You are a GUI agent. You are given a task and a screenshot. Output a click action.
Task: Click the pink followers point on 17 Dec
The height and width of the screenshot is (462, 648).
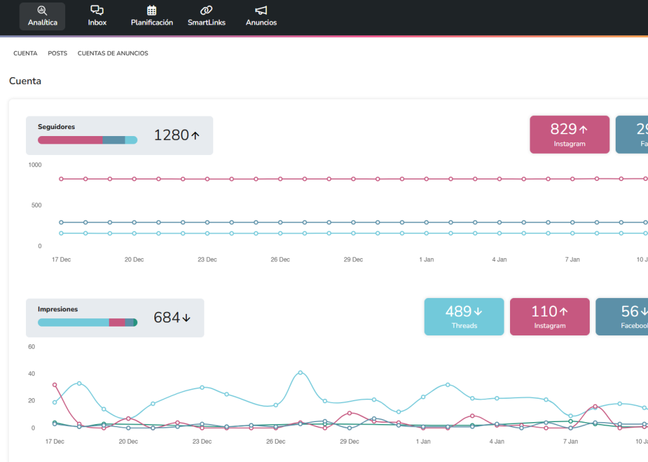61,179
